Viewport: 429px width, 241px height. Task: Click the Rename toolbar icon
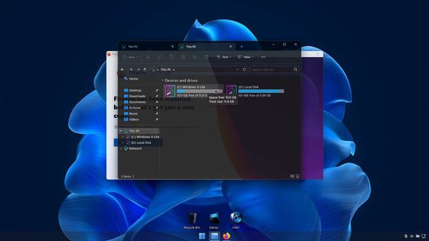click(183, 57)
